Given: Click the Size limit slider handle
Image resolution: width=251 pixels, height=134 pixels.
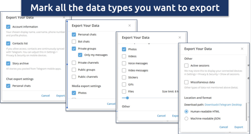Looking at the screenshot, I should click(x=128, y=98).
